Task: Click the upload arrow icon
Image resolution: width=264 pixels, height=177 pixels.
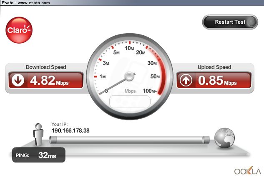Action: [x=186, y=80]
